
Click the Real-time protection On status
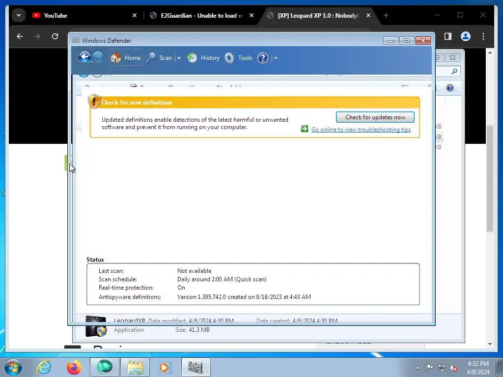[x=181, y=288]
